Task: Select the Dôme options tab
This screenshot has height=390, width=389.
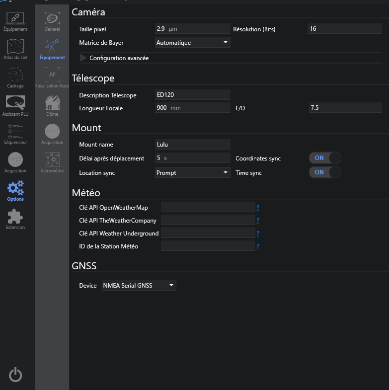Action: (52, 105)
